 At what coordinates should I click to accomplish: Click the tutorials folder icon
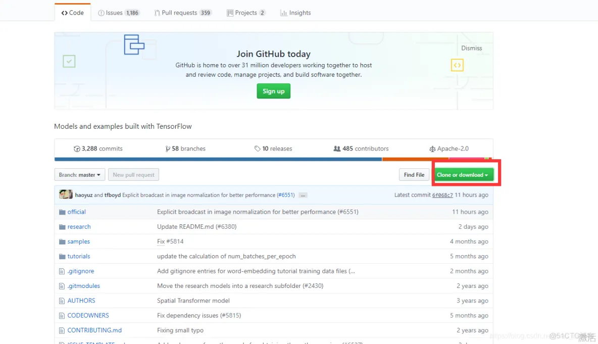(62, 256)
